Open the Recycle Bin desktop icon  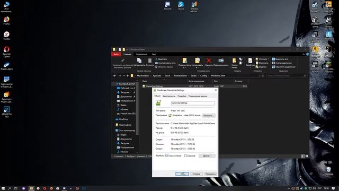click(x=328, y=171)
